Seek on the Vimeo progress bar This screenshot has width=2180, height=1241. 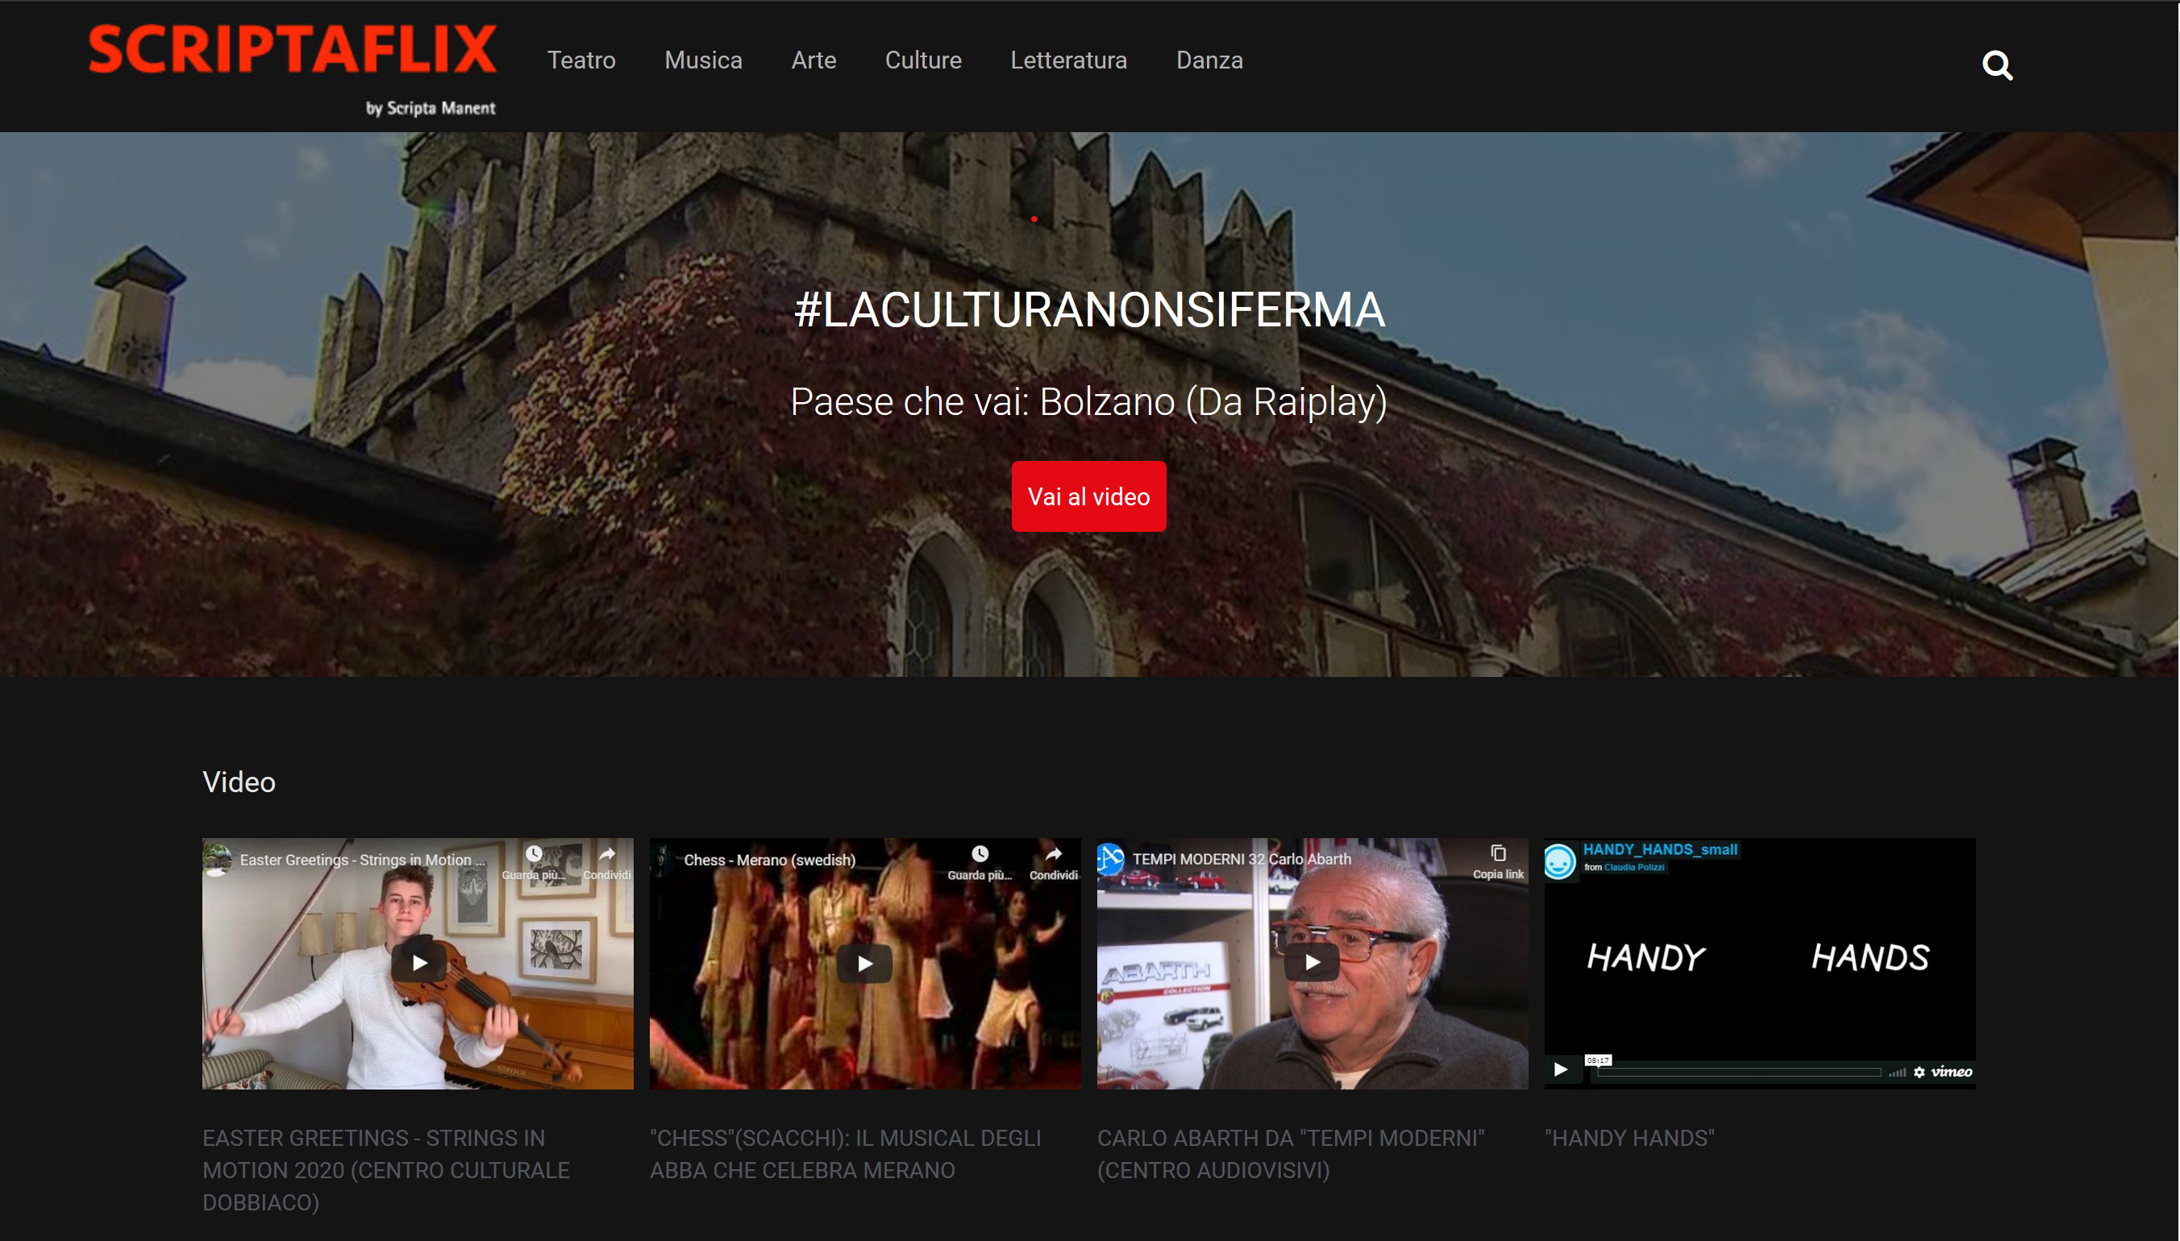(1739, 1073)
